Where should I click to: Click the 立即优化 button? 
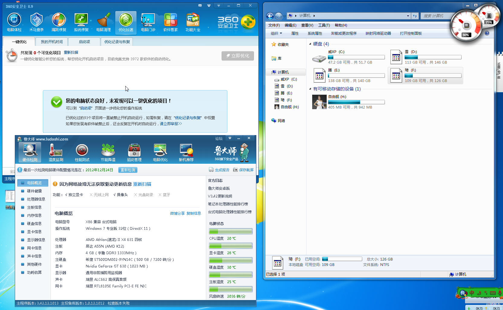(238, 55)
